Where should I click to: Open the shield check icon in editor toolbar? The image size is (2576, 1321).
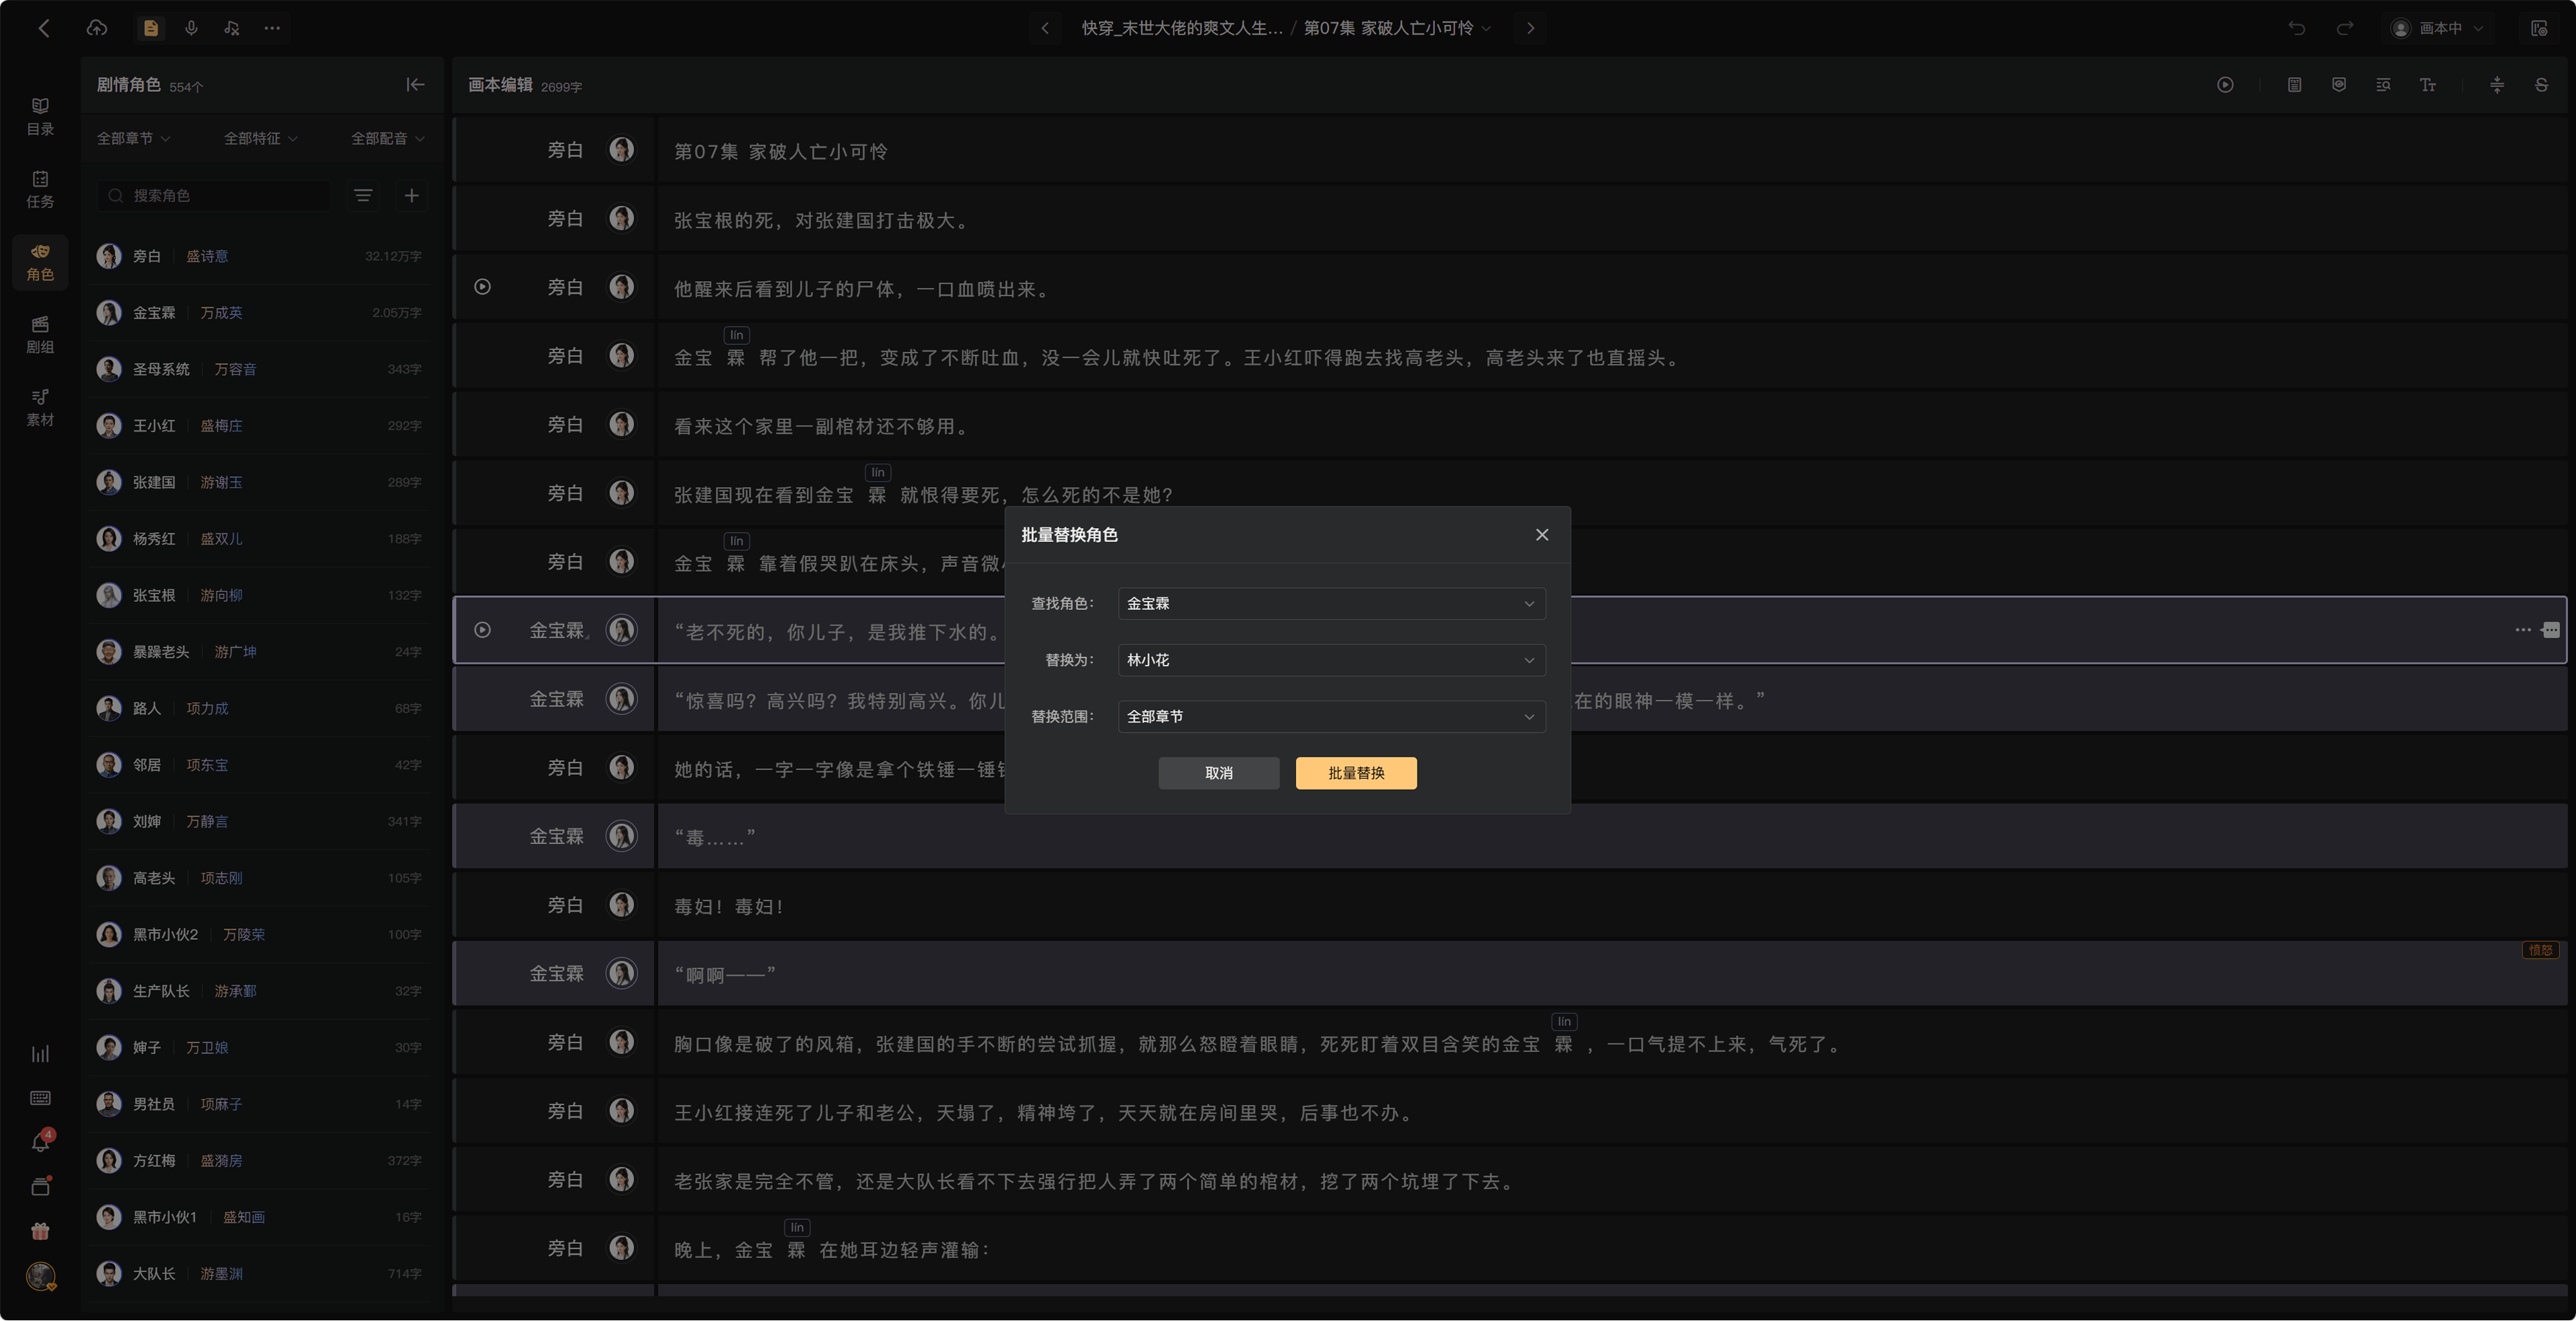2338,85
